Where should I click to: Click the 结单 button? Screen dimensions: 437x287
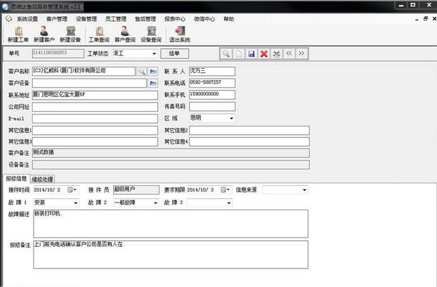tap(175, 54)
